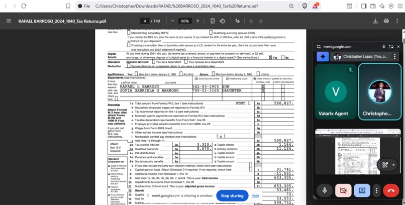Viewport: 405px width, 205px height.
Task: Toggle the browser sidebar panel icon
Action: pyautogui.click(x=364, y=6)
